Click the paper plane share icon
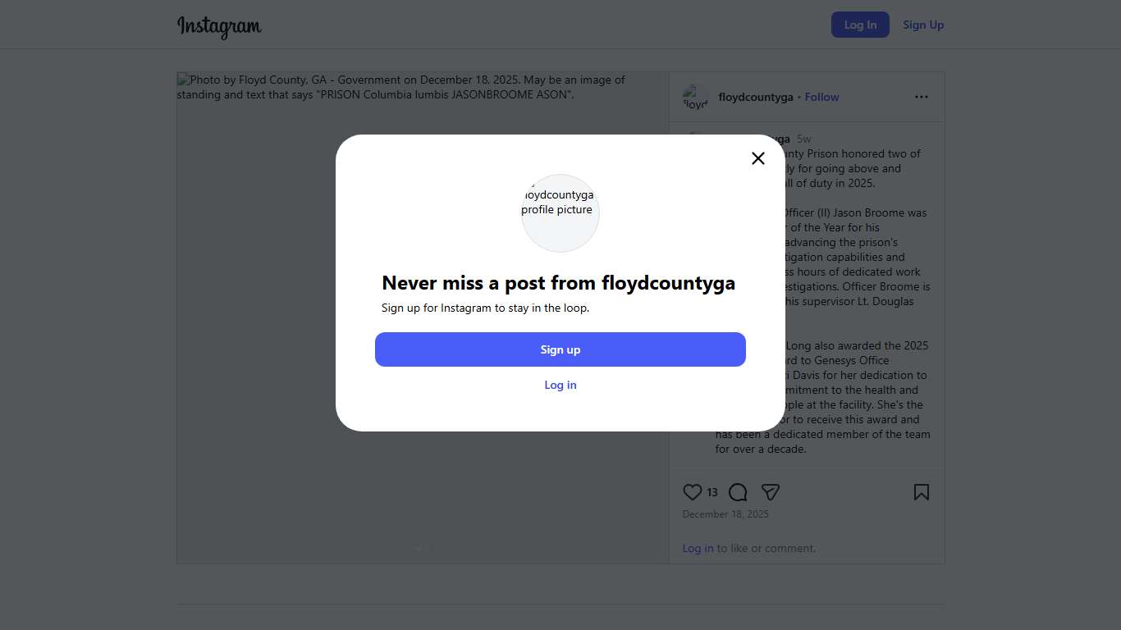Viewport: 1121px width, 630px height. point(770,492)
